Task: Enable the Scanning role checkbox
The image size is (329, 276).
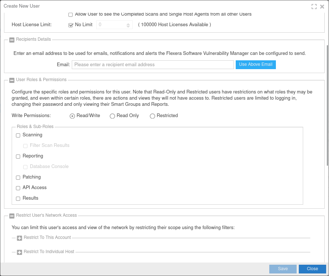Action: pyautogui.click(x=18, y=135)
